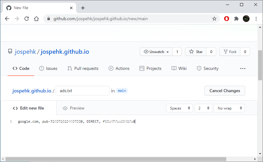Click the jospehk.github.io breadcrumb link
The image size is (263, 162).
[32, 91]
